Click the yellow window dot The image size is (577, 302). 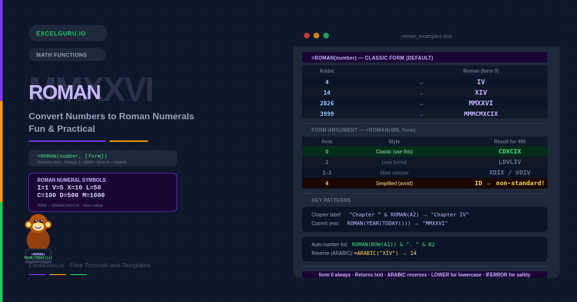(x=316, y=36)
